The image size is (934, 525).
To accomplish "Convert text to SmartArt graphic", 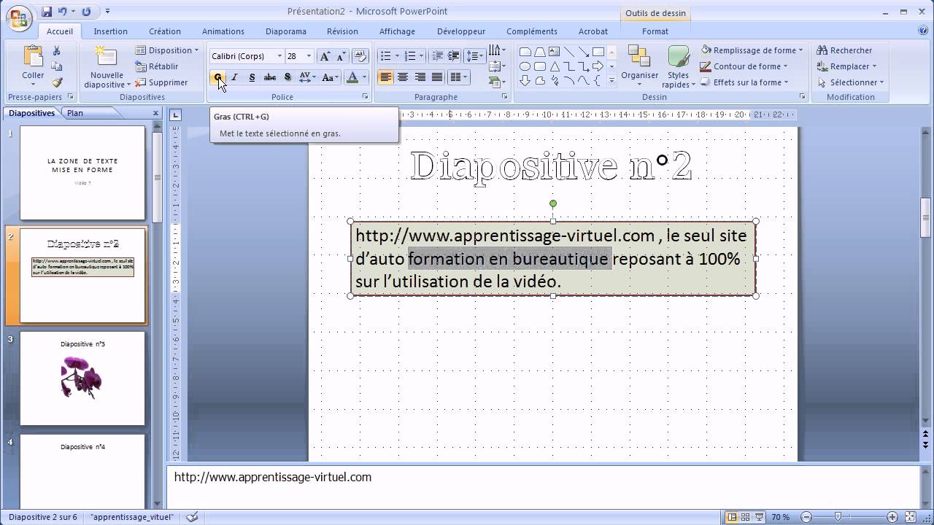I will [x=497, y=82].
